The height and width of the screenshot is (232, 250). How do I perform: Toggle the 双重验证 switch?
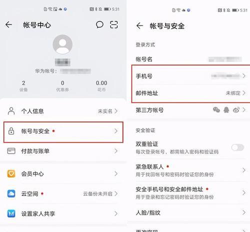(238, 147)
